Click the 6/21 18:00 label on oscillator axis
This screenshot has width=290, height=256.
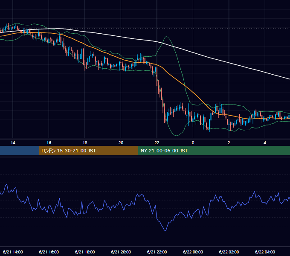pyautogui.click(x=85, y=252)
